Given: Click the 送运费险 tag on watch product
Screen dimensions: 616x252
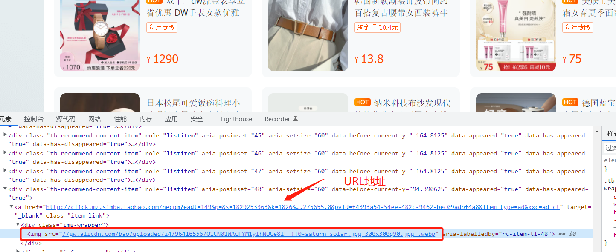Looking at the screenshot, I should [x=162, y=28].
